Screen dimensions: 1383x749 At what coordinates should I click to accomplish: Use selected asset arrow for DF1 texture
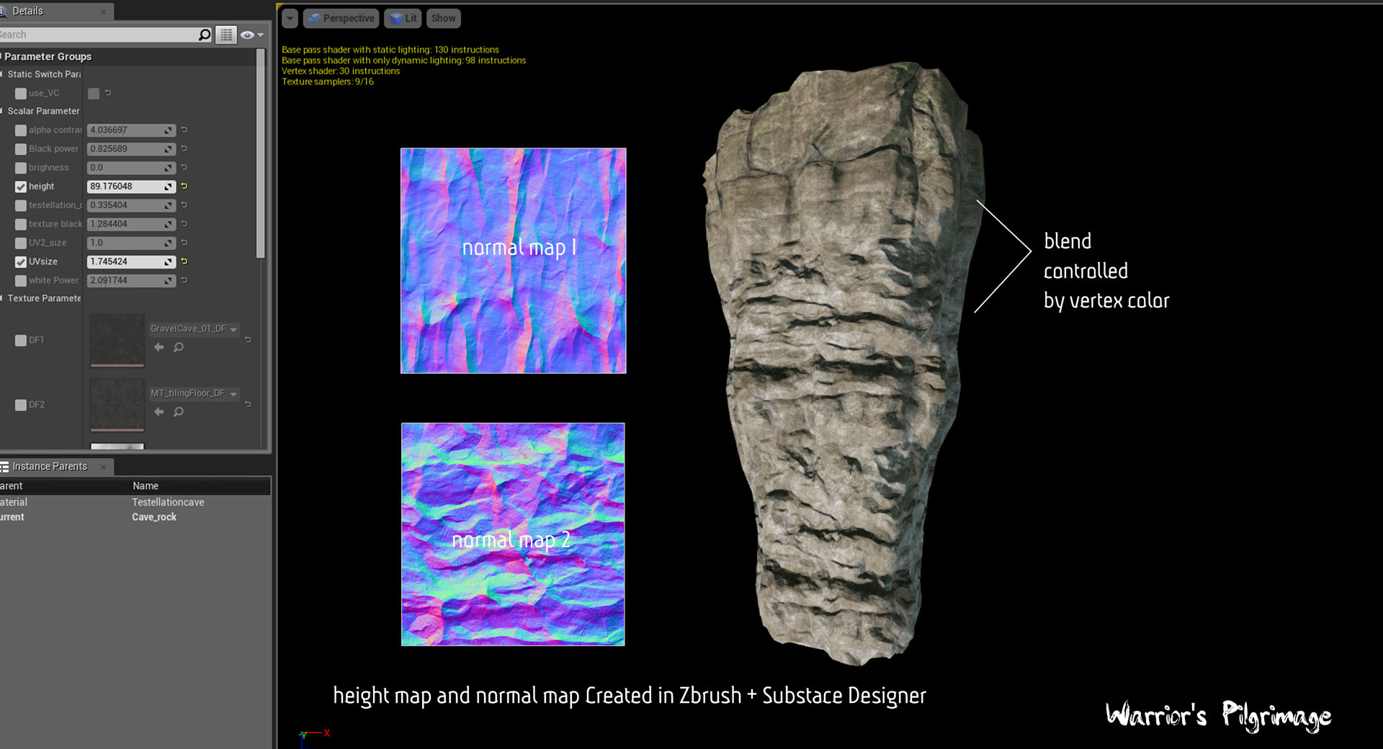pos(159,347)
